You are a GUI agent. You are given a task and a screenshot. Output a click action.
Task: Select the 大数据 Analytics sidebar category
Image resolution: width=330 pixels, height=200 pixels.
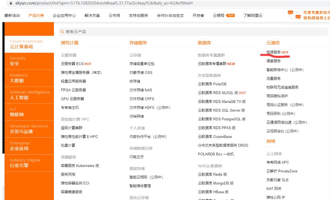point(28,78)
